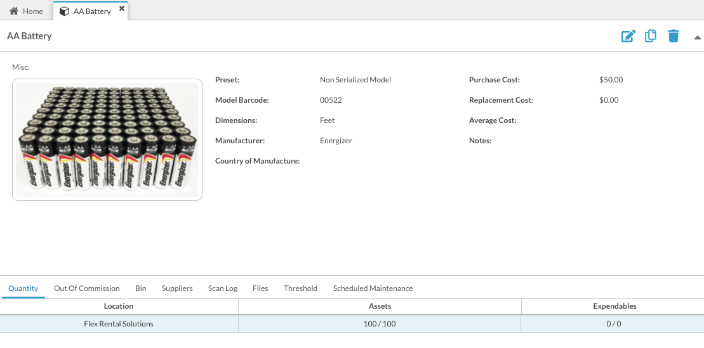This screenshot has height=348, width=704.
Task: Select the Flex Rental Solutions row cell
Action: click(119, 324)
